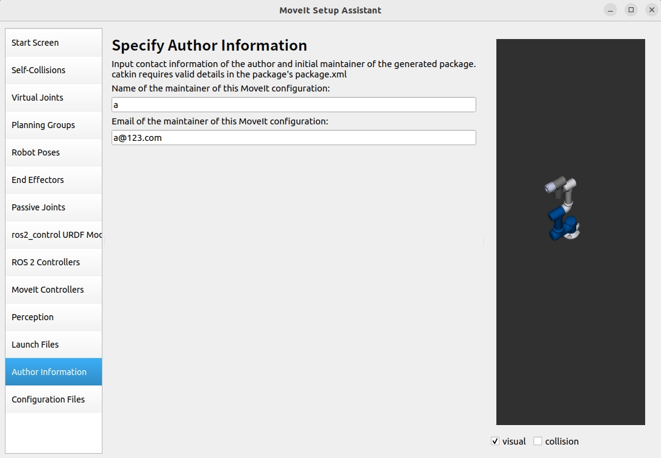Select the Planning Groups step

point(54,125)
